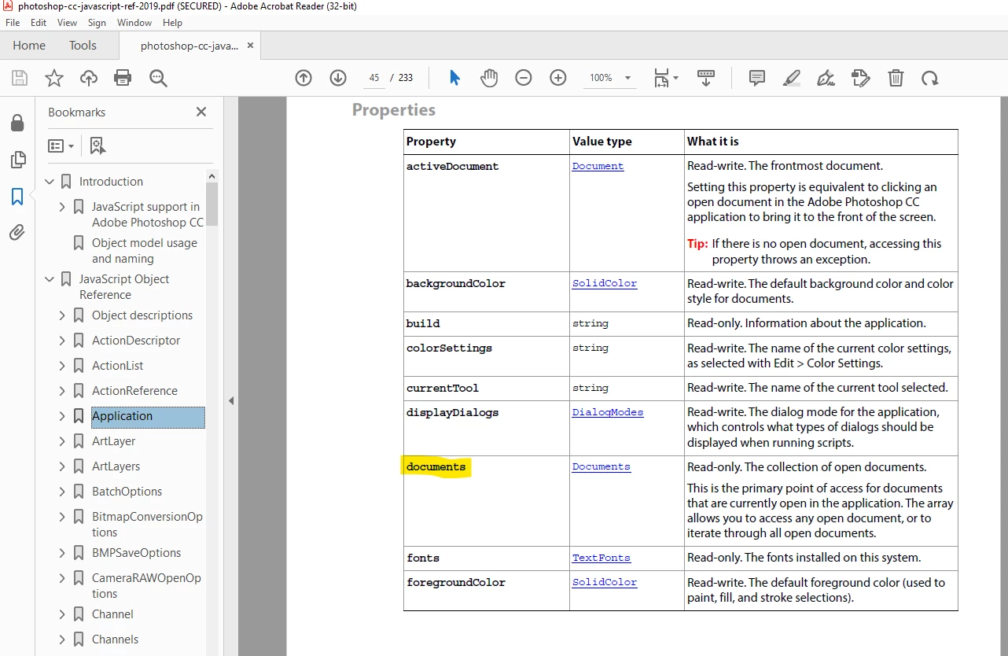
Task: Open the Help menu
Action: pos(172,23)
